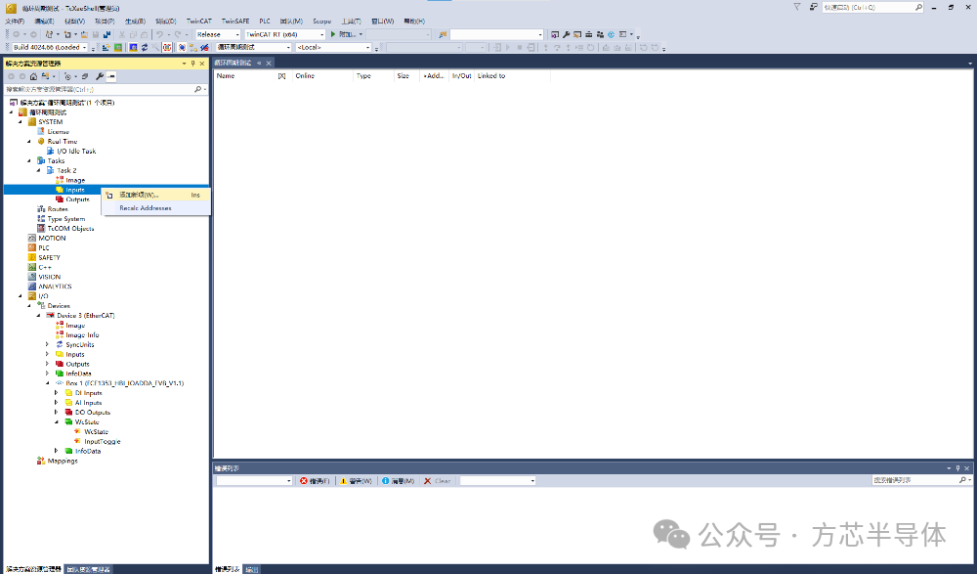Image resolution: width=977 pixels, height=574 pixels.
Task: Toggle the Errors filter in Error List
Action: [x=315, y=481]
